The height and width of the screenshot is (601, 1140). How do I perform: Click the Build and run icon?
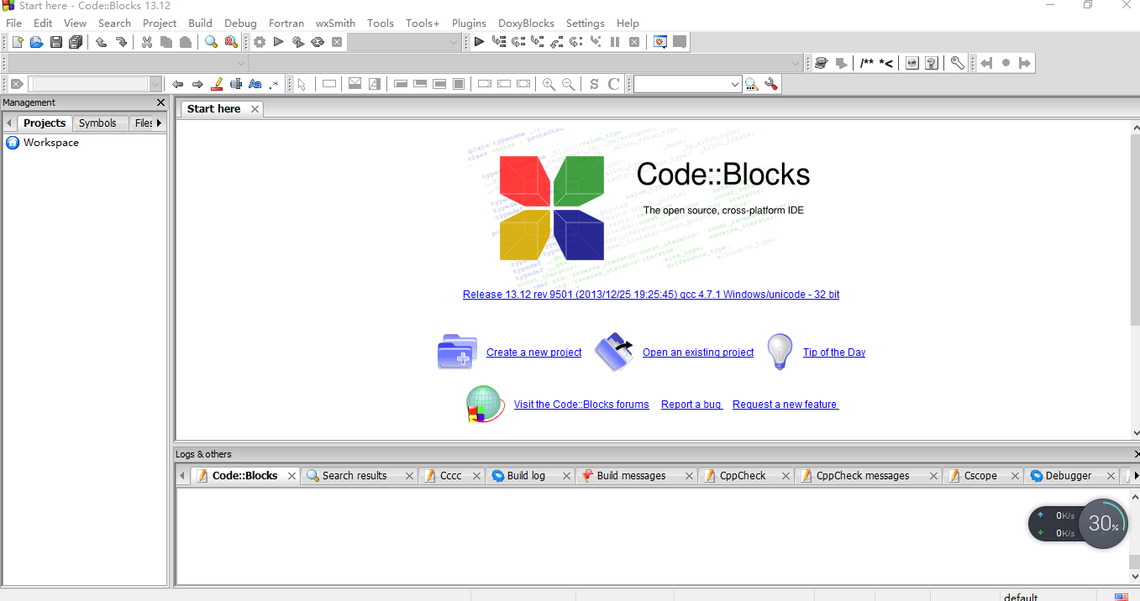coord(298,42)
